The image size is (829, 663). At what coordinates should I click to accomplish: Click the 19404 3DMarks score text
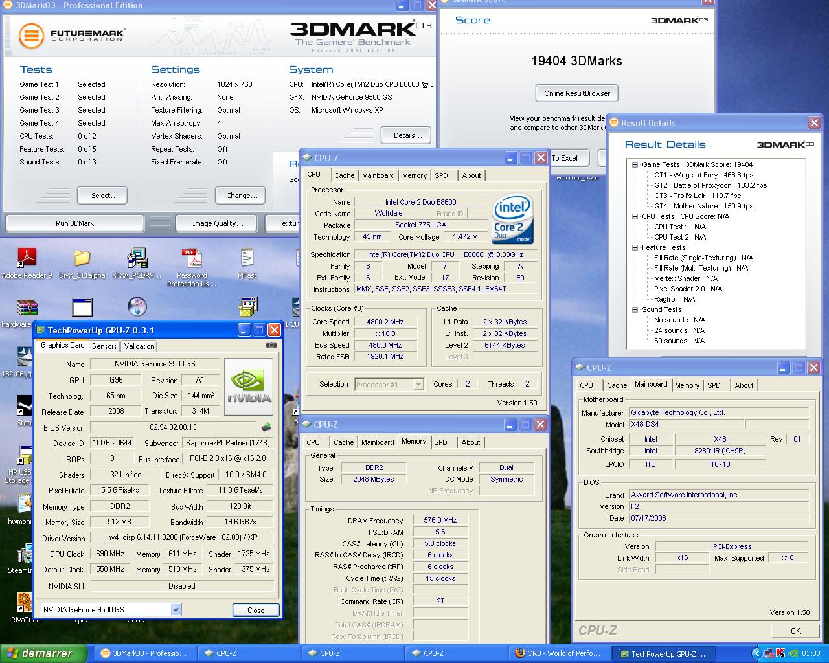click(576, 61)
